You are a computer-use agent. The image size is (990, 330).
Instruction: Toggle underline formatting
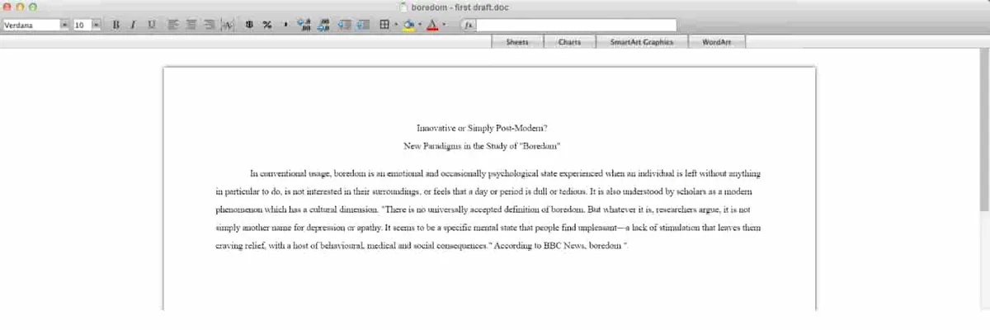pyautogui.click(x=151, y=25)
